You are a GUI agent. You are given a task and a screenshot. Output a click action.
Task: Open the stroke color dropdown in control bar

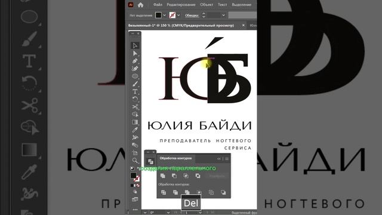(x=178, y=15)
